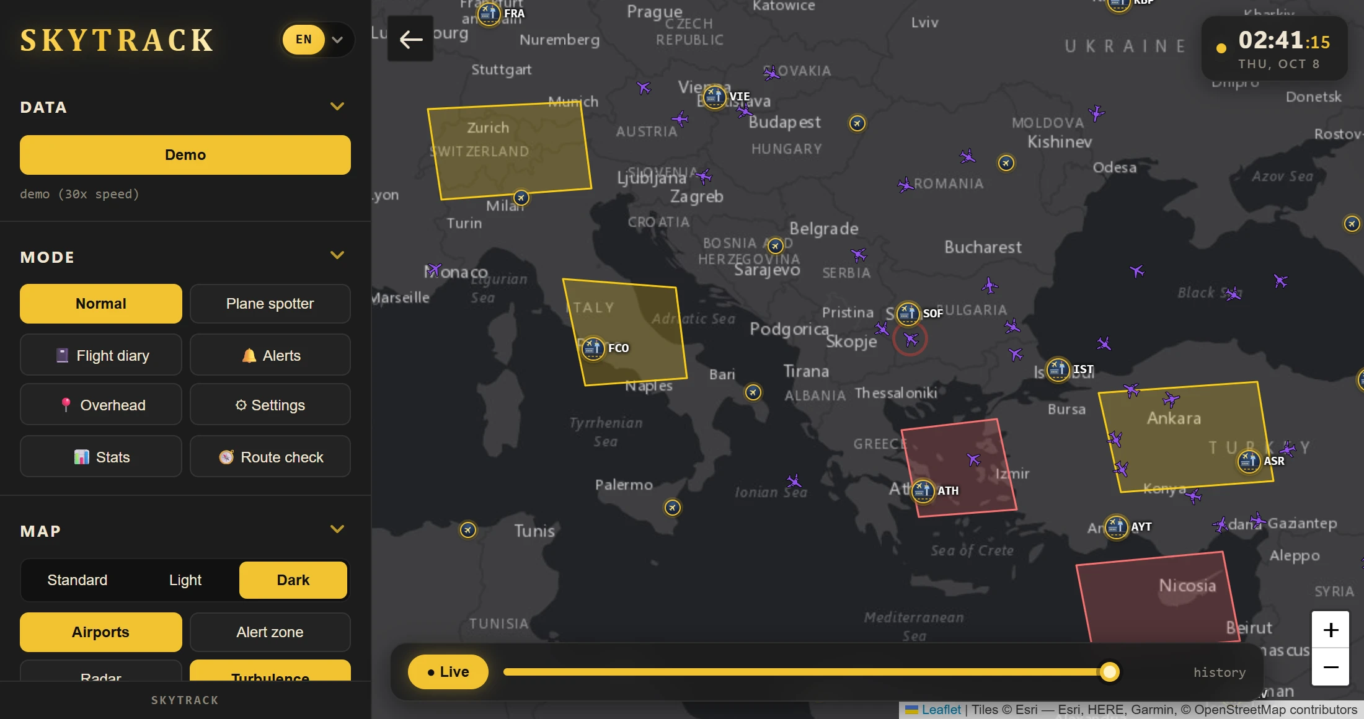The height and width of the screenshot is (719, 1364).
Task: Open the EN language dropdown
Action: (317, 40)
